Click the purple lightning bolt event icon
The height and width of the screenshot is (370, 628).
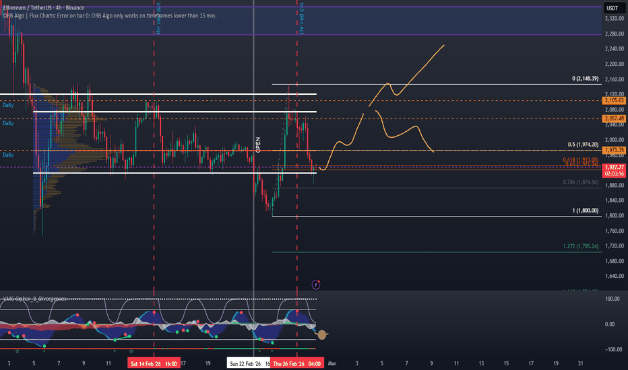[x=316, y=285]
